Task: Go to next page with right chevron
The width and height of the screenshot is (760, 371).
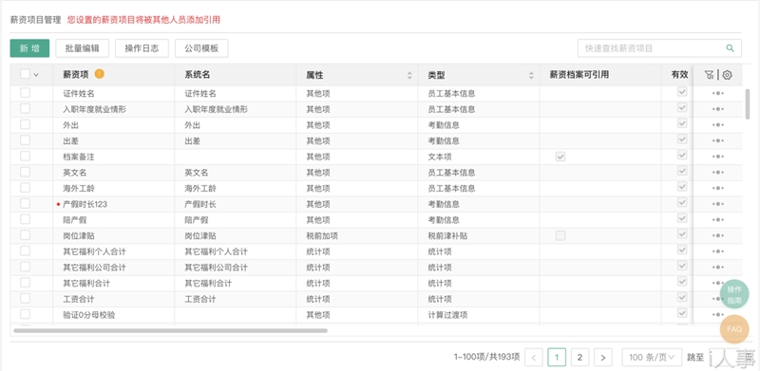Action: [603, 358]
